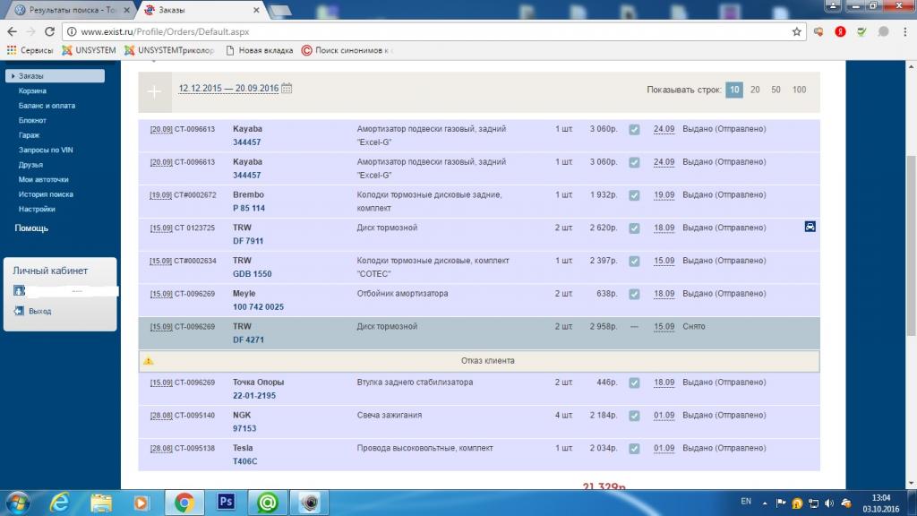Viewport: 917px width, 516px height.
Task: Bookmark page with star icon
Action: pos(796,31)
